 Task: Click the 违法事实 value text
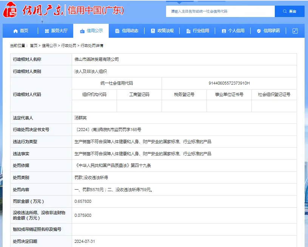[143, 154]
